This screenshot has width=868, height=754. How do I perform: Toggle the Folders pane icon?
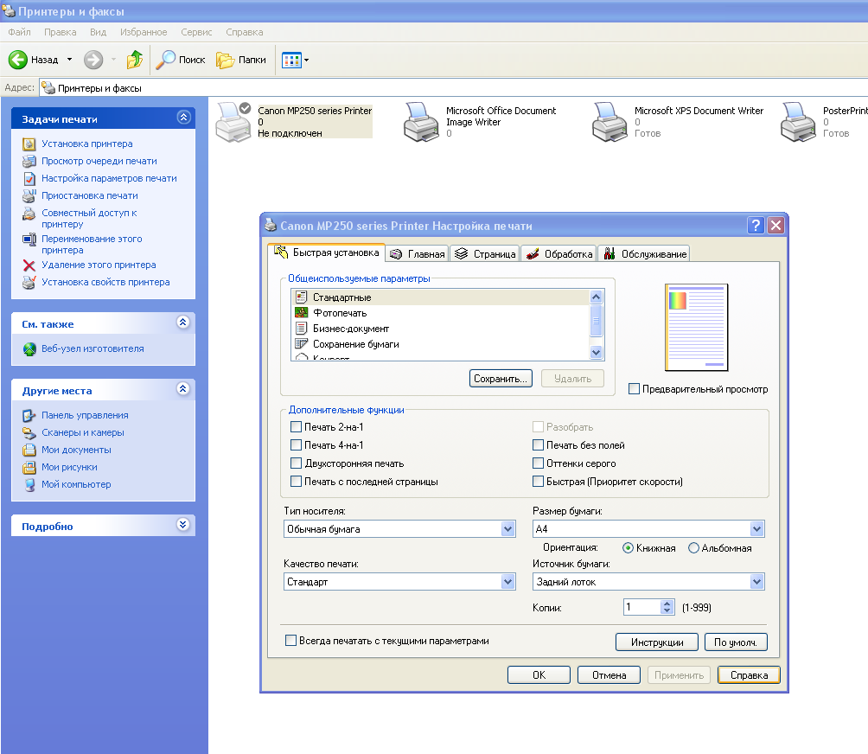225,60
